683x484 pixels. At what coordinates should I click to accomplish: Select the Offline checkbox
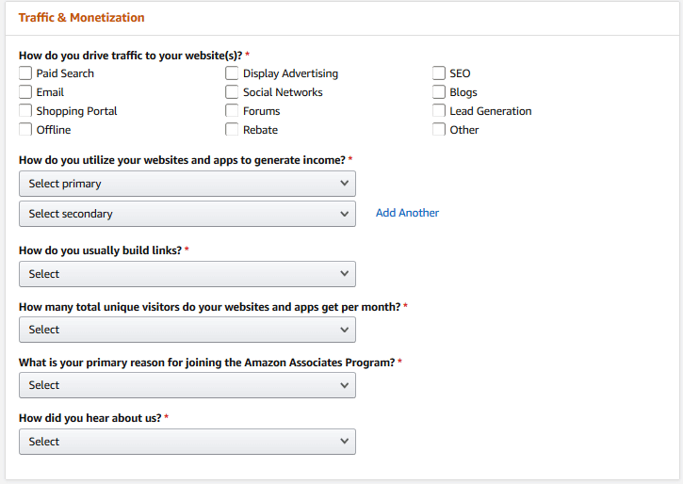point(25,130)
